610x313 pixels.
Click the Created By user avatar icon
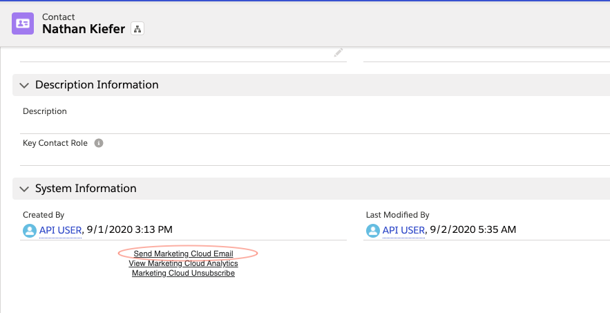click(x=30, y=230)
